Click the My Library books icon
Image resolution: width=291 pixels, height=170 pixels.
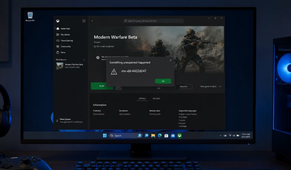click(58, 34)
